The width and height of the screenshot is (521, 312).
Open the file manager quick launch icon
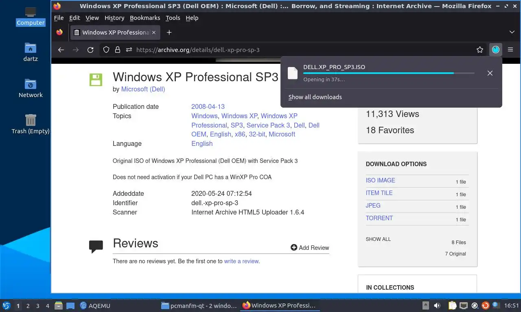tap(59, 305)
